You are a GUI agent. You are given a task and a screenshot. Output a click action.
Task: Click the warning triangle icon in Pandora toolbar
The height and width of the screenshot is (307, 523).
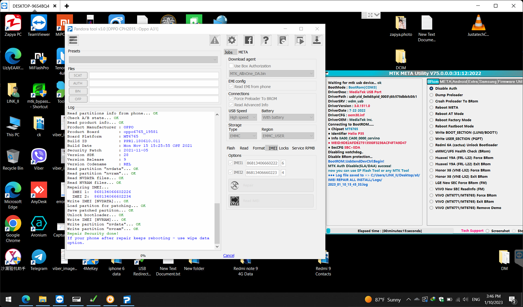pos(215,40)
